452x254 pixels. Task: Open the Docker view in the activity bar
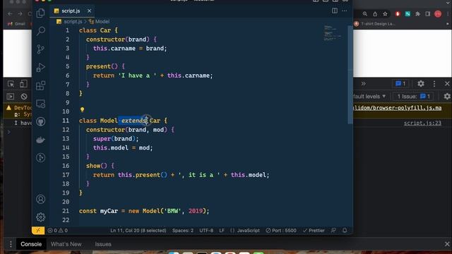pyautogui.click(x=41, y=140)
